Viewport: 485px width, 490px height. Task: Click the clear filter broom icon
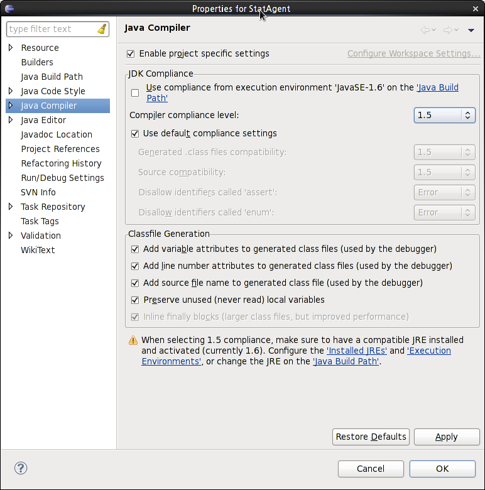coord(102,29)
